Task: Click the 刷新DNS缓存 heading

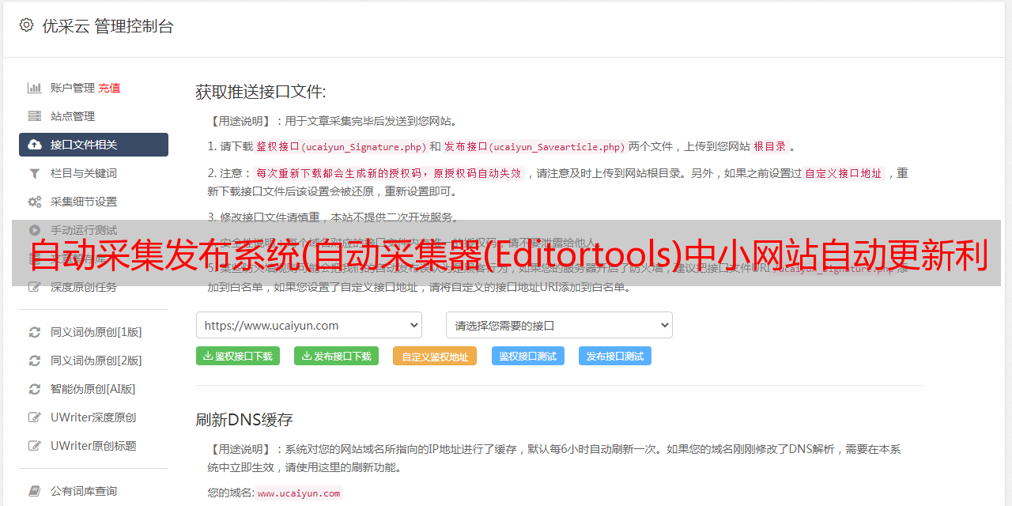Action: 245,419
